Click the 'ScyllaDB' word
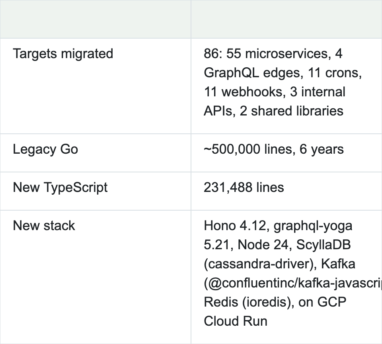Screen dimensions: 382x344 [x=323, y=244]
